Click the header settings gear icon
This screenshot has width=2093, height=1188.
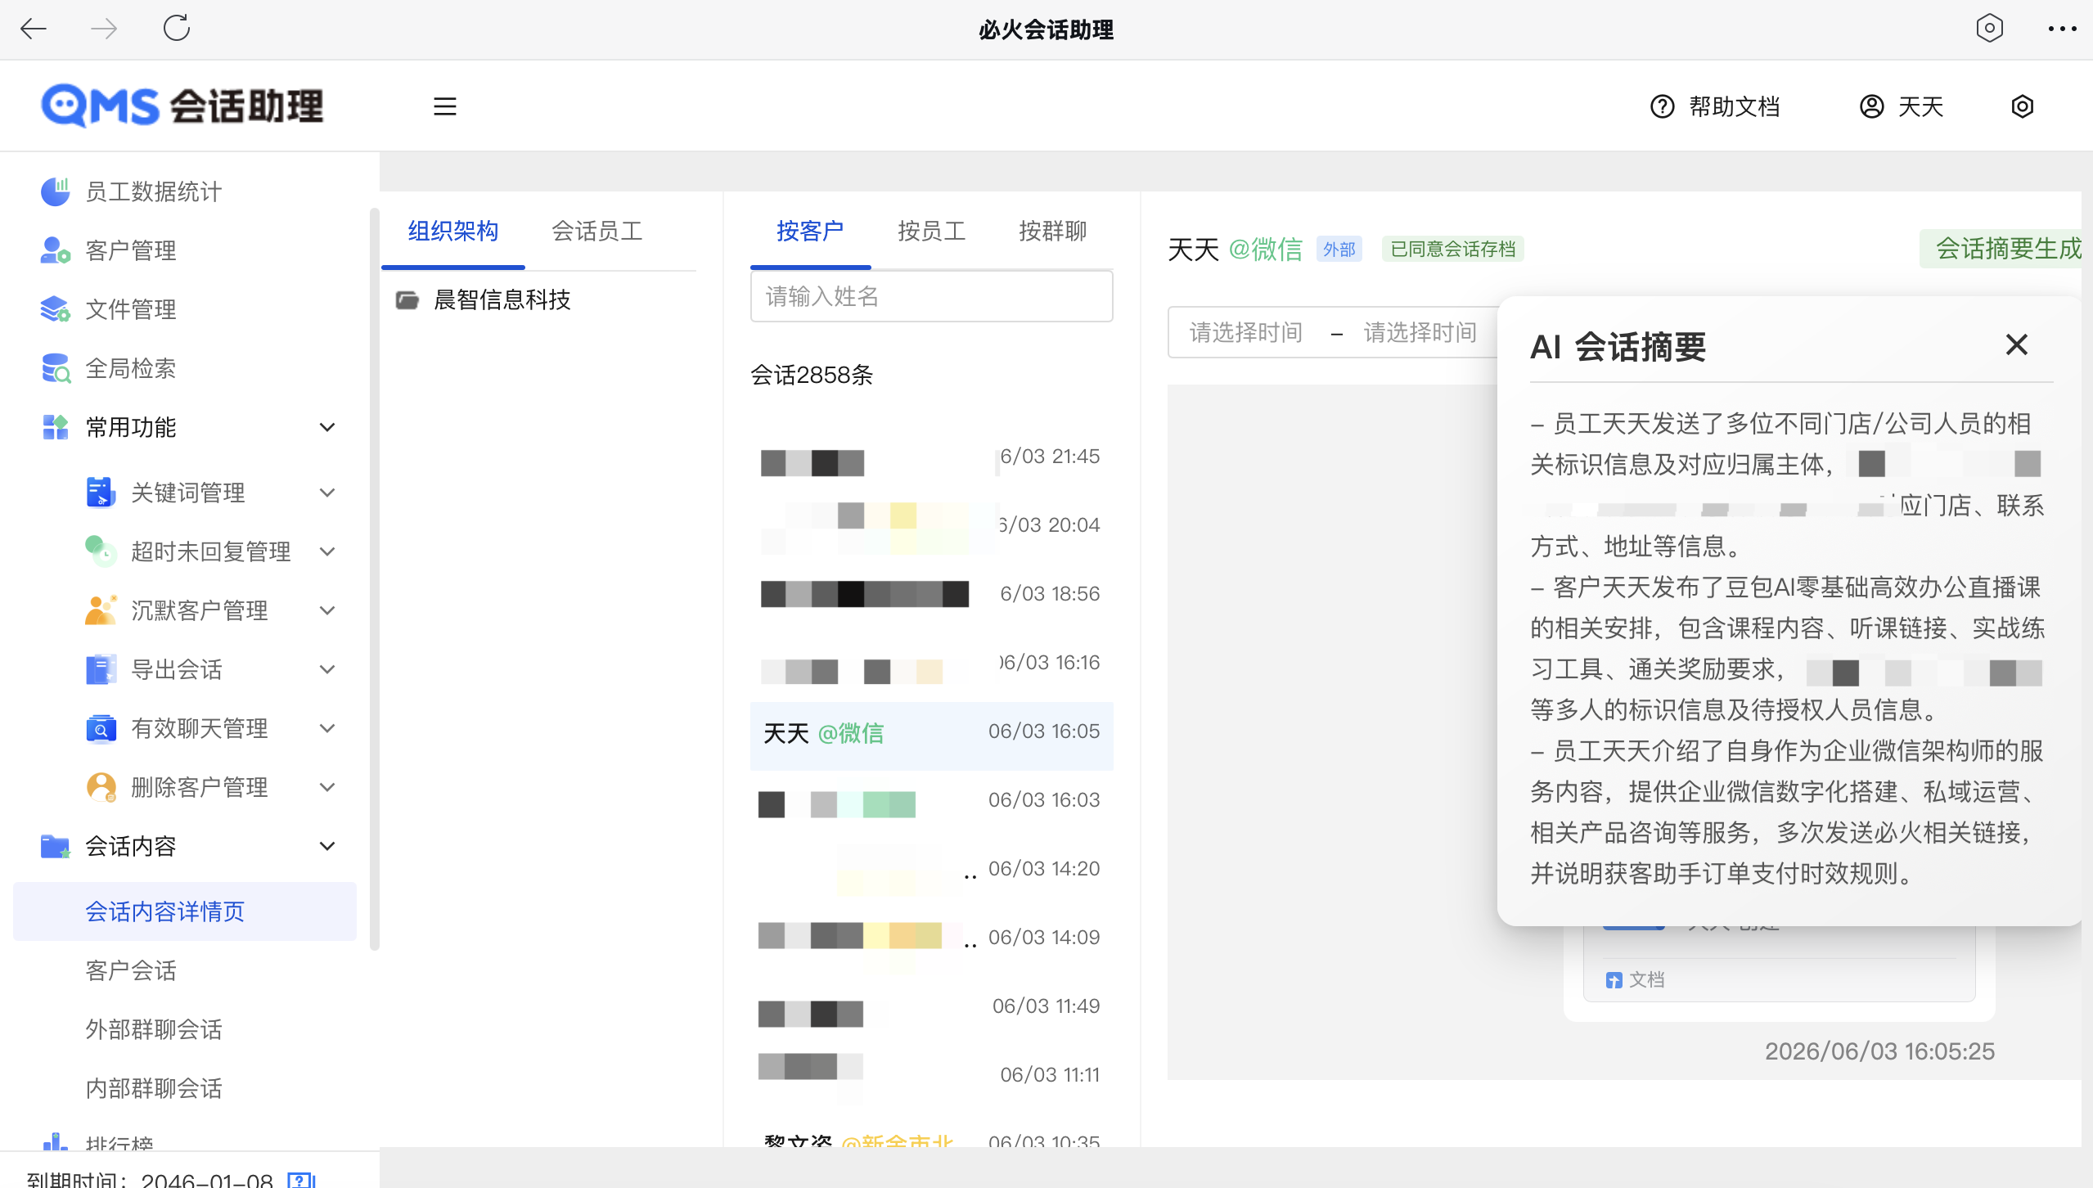click(x=2023, y=106)
